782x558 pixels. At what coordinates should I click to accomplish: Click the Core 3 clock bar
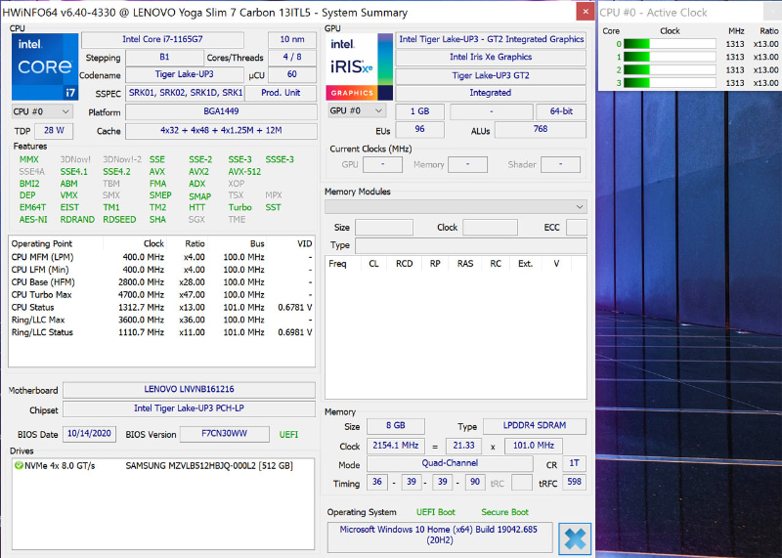(x=670, y=83)
